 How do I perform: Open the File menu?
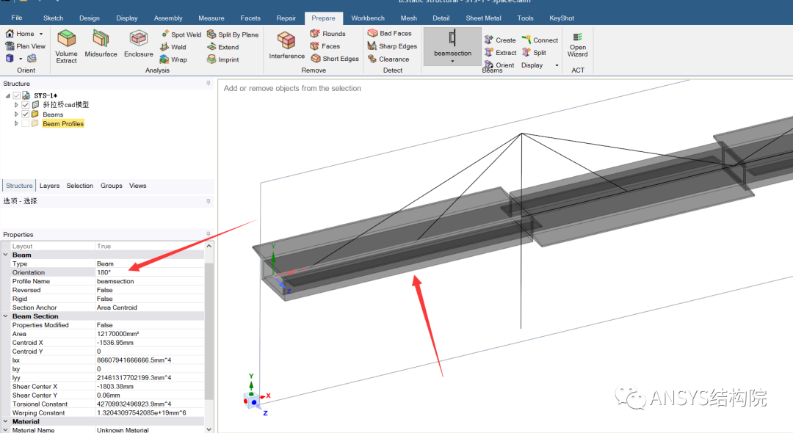pos(17,18)
